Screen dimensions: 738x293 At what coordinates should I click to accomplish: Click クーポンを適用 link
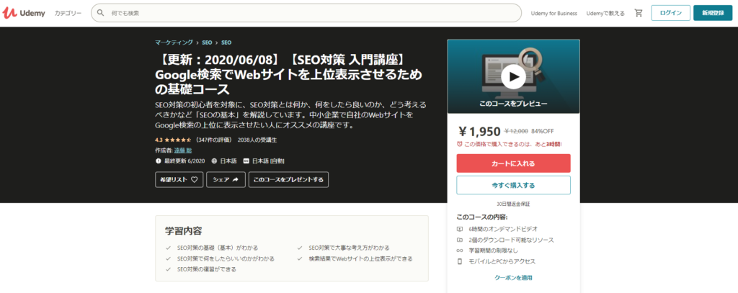tap(513, 277)
